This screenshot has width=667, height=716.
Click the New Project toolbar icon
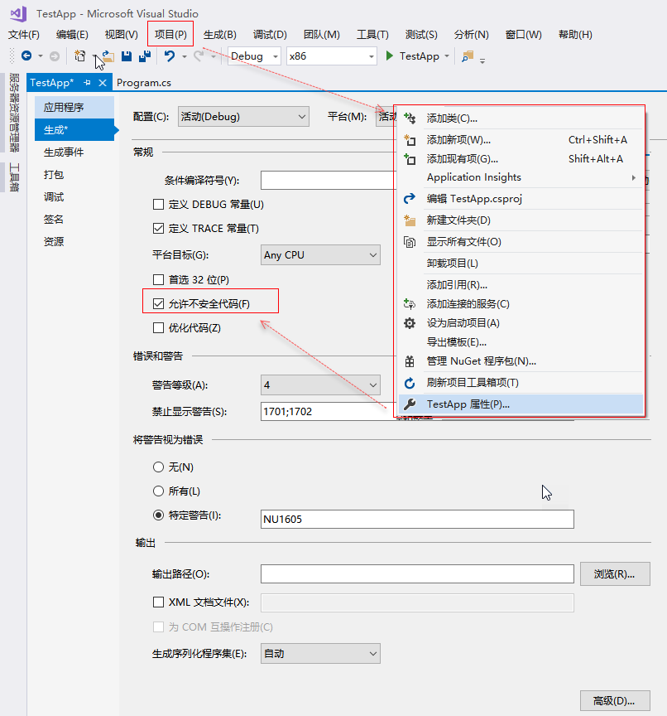click(80, 56)
